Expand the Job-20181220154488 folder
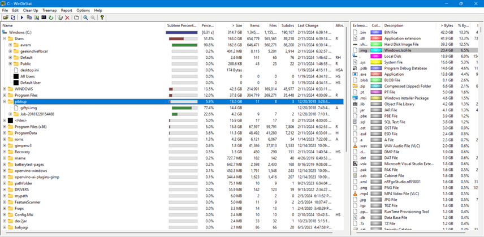This screenshot has height=237, width=484. 10,114
